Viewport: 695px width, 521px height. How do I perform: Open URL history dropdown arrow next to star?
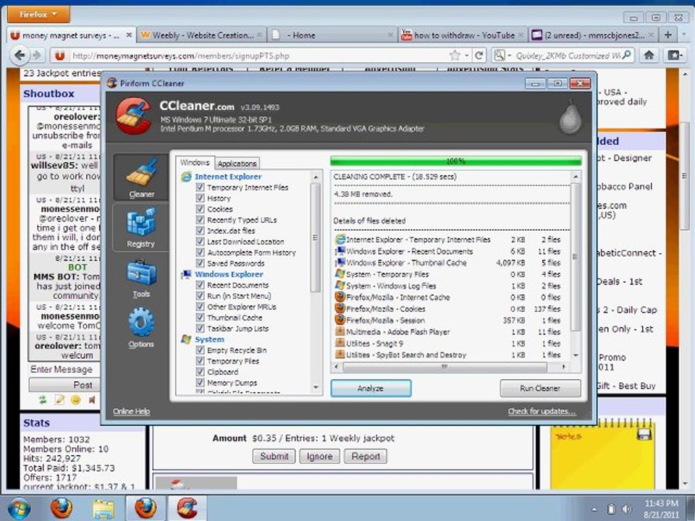click(x=467, y=56)
